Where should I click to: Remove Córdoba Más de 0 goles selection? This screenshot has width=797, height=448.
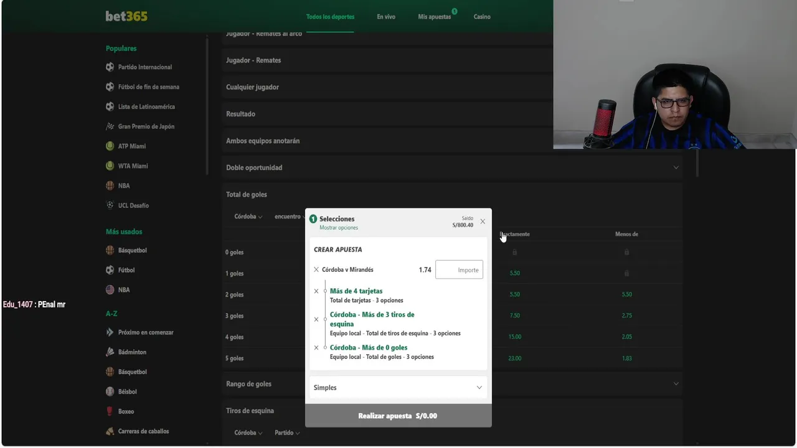316,348
